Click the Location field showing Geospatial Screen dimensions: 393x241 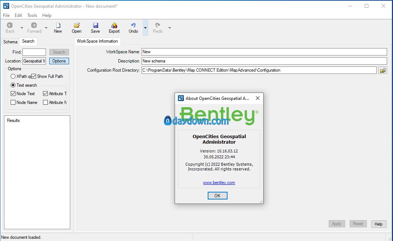(34, 61)
